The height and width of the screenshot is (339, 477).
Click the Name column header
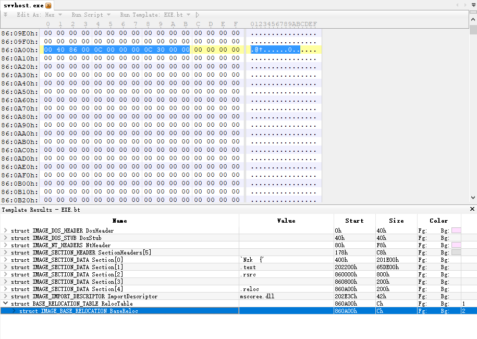pos(119,221)
